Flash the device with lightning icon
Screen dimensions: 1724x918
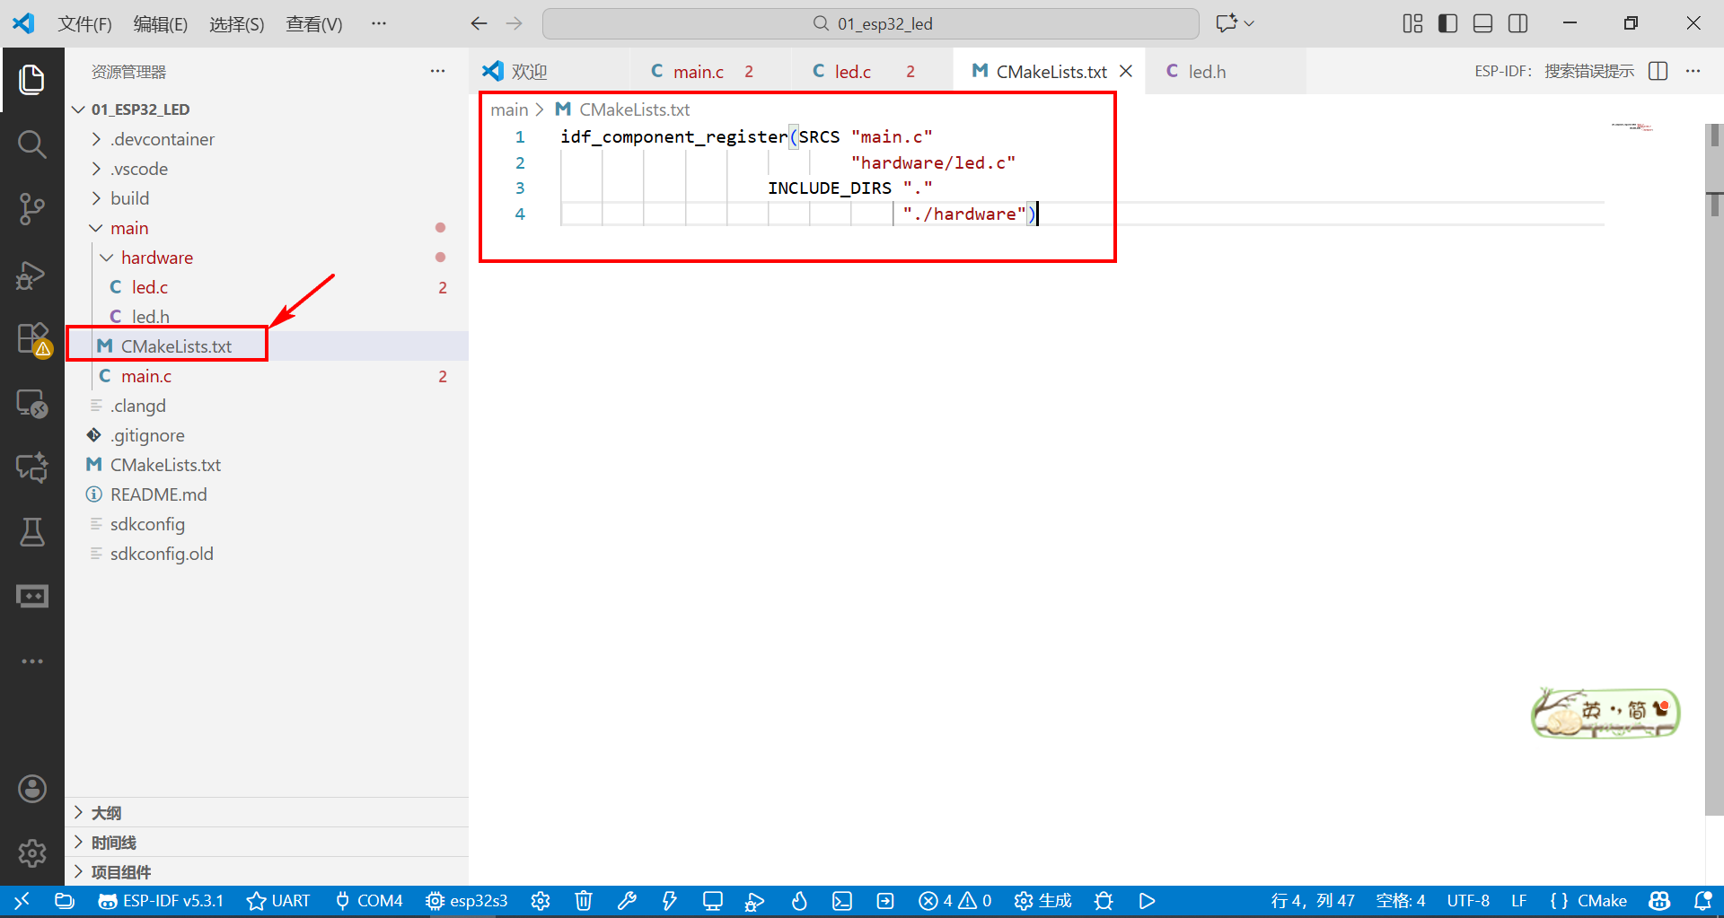coord(670,900)
